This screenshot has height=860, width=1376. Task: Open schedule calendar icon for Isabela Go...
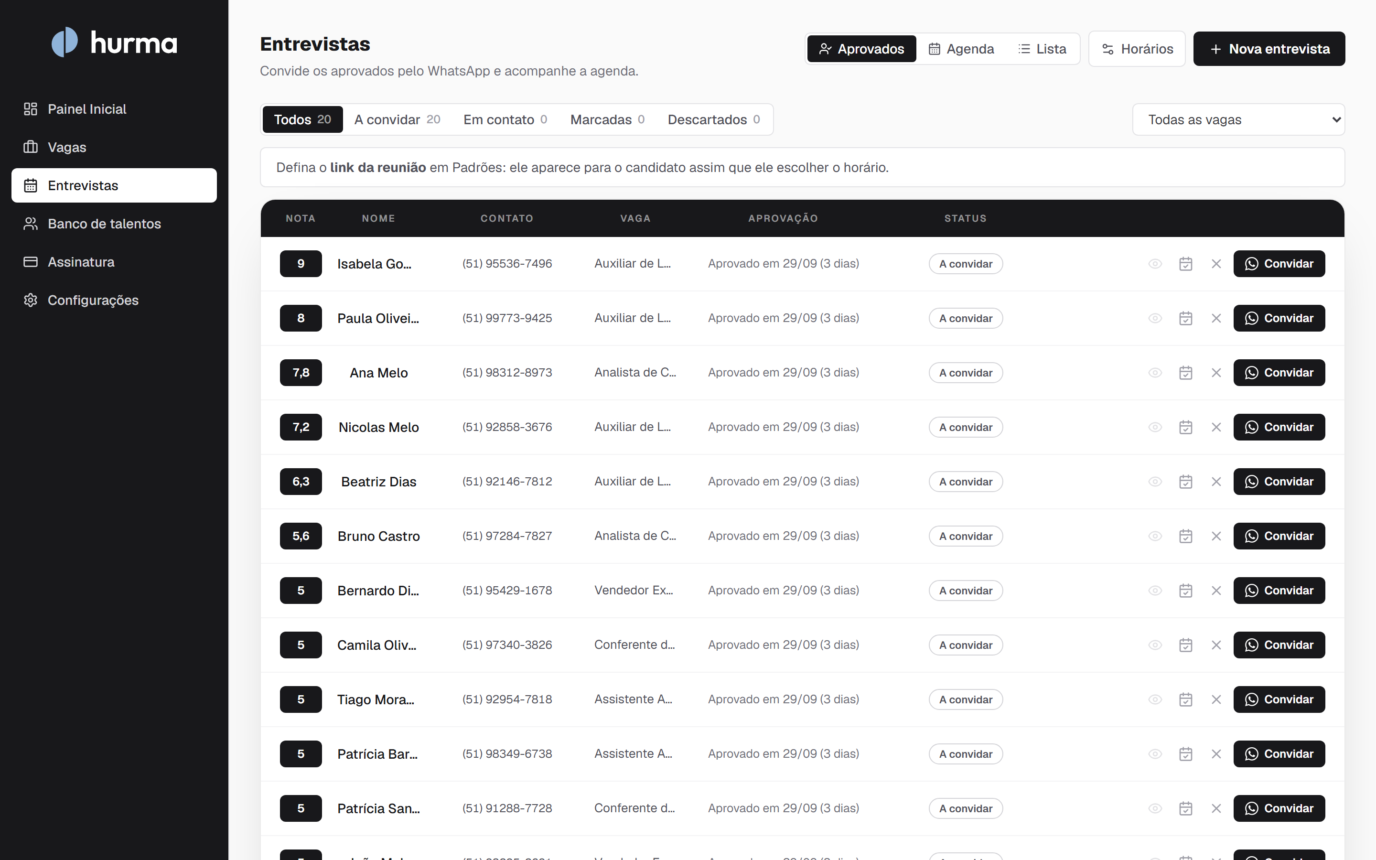tap(1185, 264)
